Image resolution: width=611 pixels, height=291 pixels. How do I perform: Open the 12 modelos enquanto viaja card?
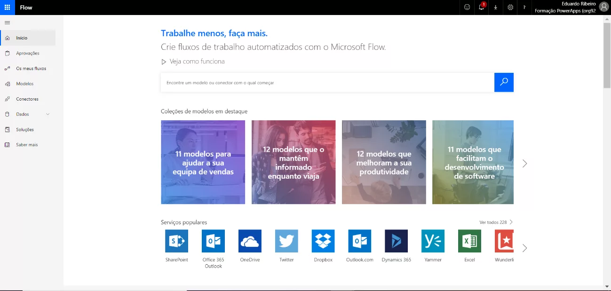point(294,162)
